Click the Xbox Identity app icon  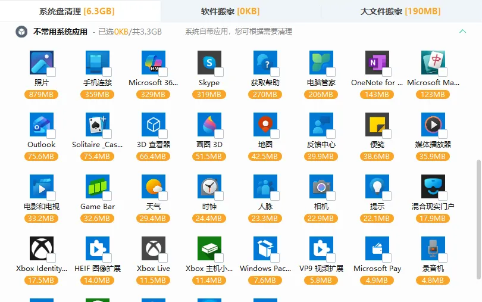(42, 248)
